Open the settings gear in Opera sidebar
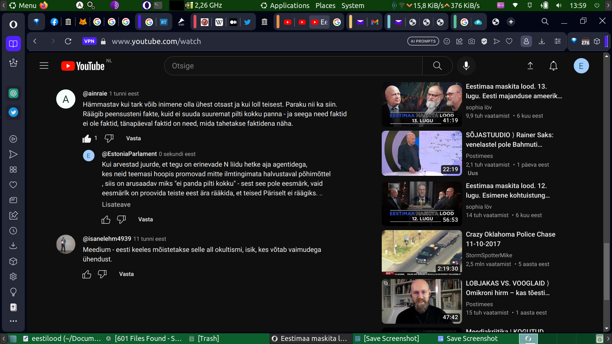 pos(13,277)
